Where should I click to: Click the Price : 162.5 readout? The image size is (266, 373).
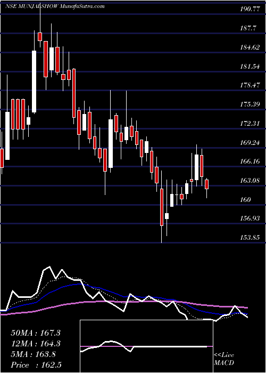click(x=37, y=365)
